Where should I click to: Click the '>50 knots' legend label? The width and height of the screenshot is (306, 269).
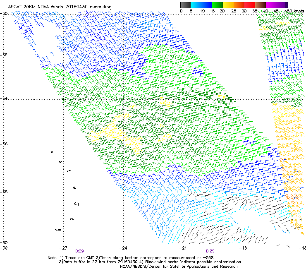point(294,11)
